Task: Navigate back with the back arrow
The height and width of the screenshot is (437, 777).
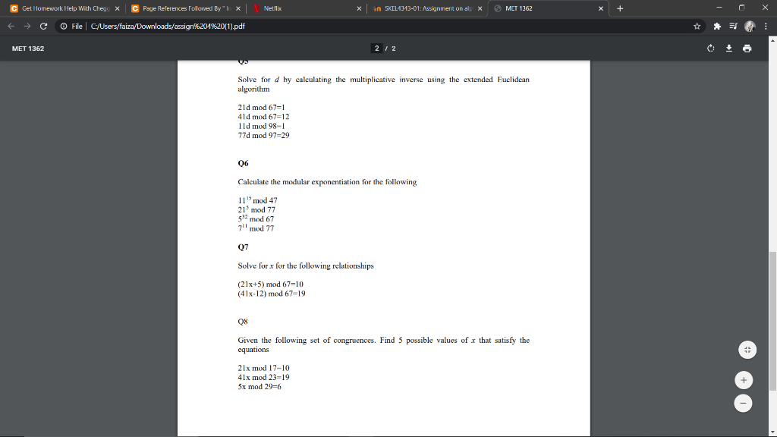Action: coord(10,24)
